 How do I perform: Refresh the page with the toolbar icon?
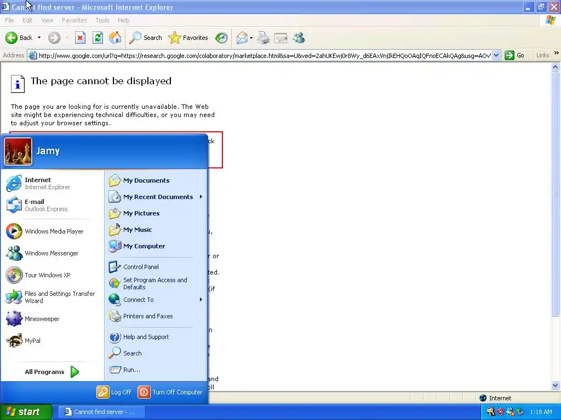[x=98, y=38]
